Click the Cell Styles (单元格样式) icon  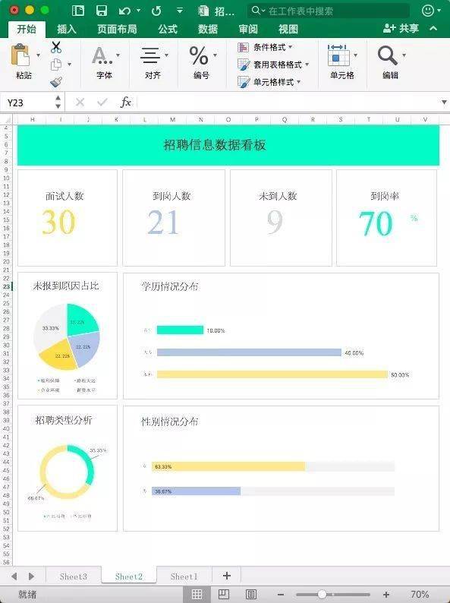244,82
